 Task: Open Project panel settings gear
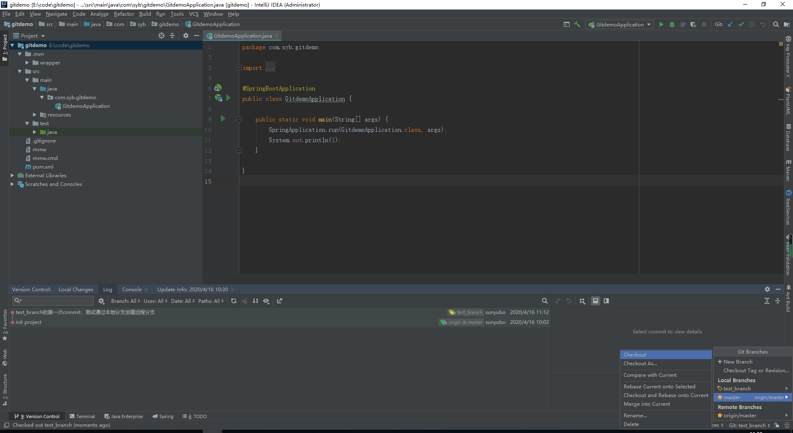click(x=186, y=36)
